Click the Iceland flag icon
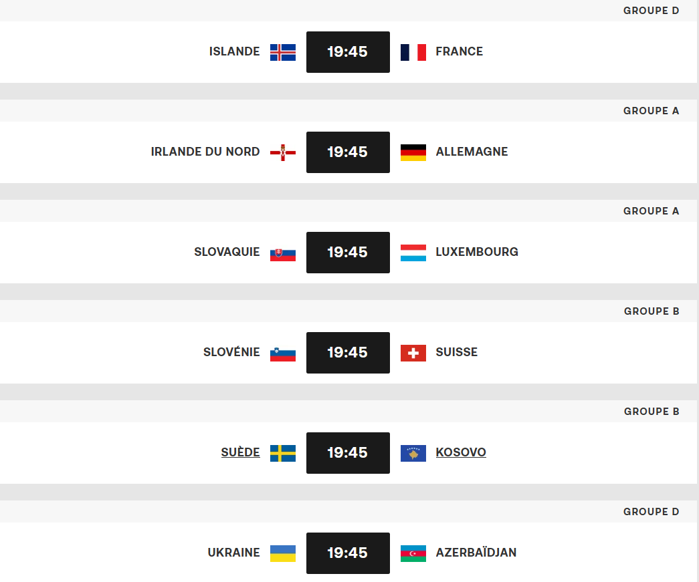 click(283, 52)
